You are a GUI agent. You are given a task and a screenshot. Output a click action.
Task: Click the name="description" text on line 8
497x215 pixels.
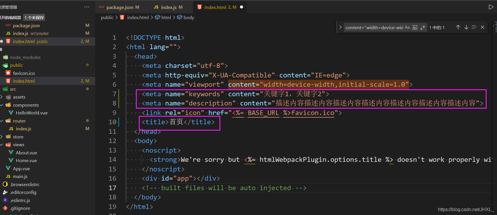(201, 103)
